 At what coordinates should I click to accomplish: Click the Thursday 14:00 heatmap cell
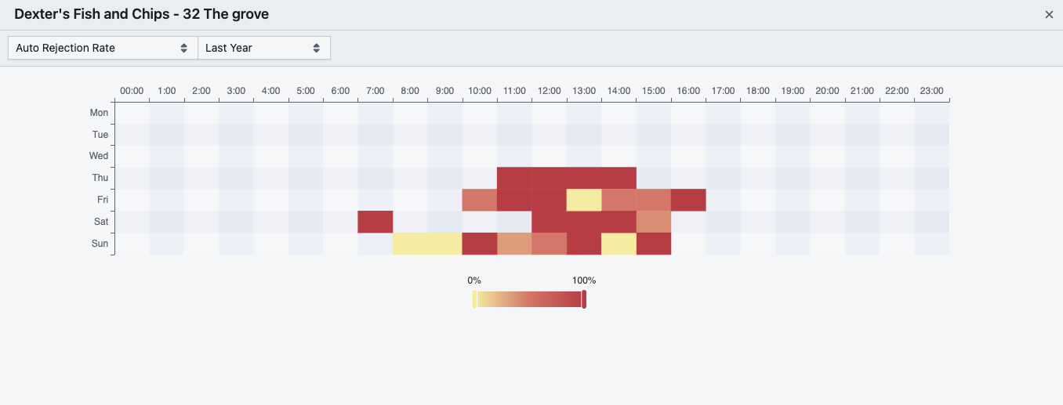point(619,178)
